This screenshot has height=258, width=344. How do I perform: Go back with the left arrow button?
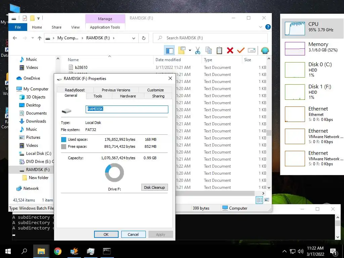(15, 38)
